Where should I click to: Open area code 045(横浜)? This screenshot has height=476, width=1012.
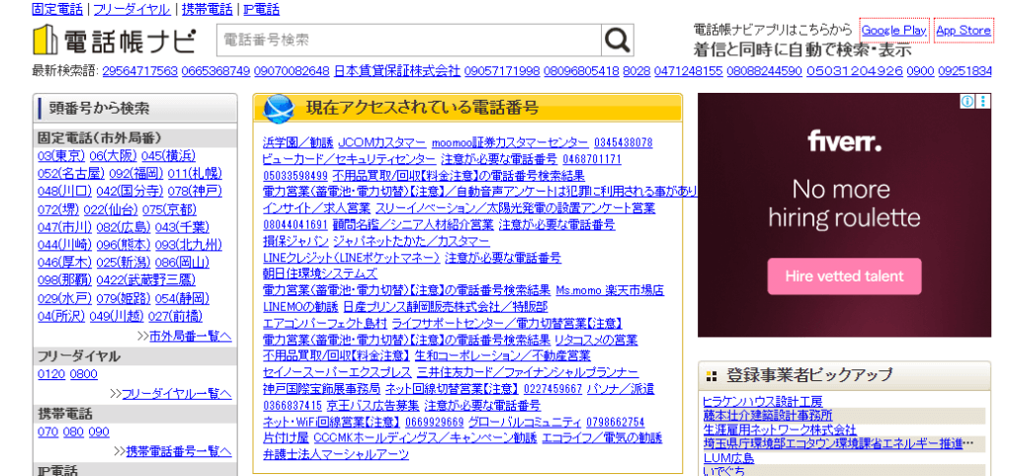click(168, 155)
